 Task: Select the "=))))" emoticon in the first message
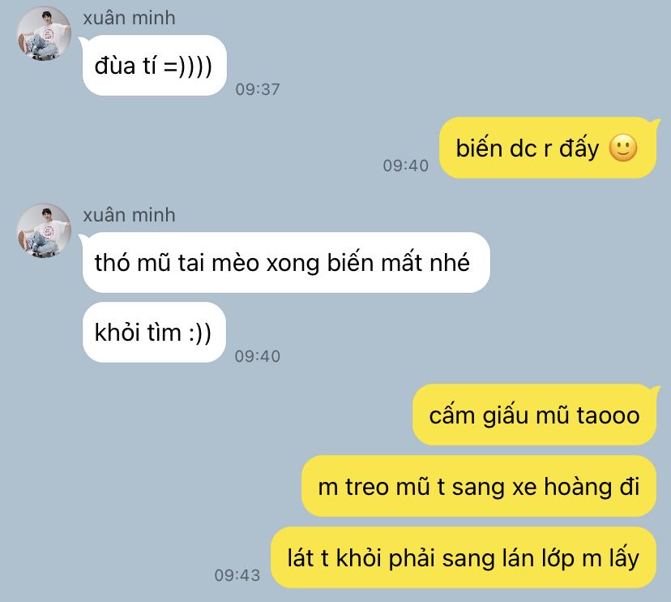point(188,67)
